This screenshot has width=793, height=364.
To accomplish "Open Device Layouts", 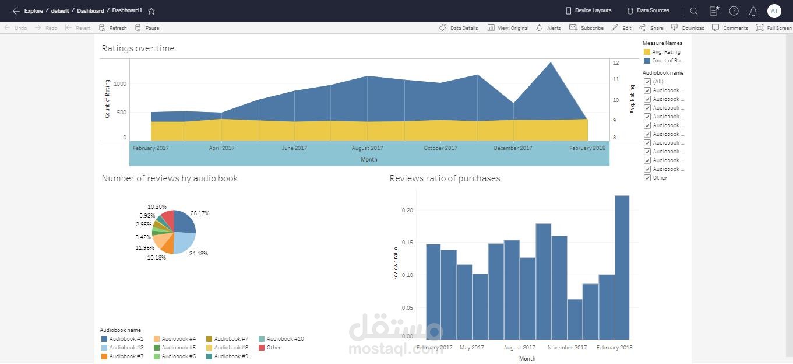I will 588,10.
